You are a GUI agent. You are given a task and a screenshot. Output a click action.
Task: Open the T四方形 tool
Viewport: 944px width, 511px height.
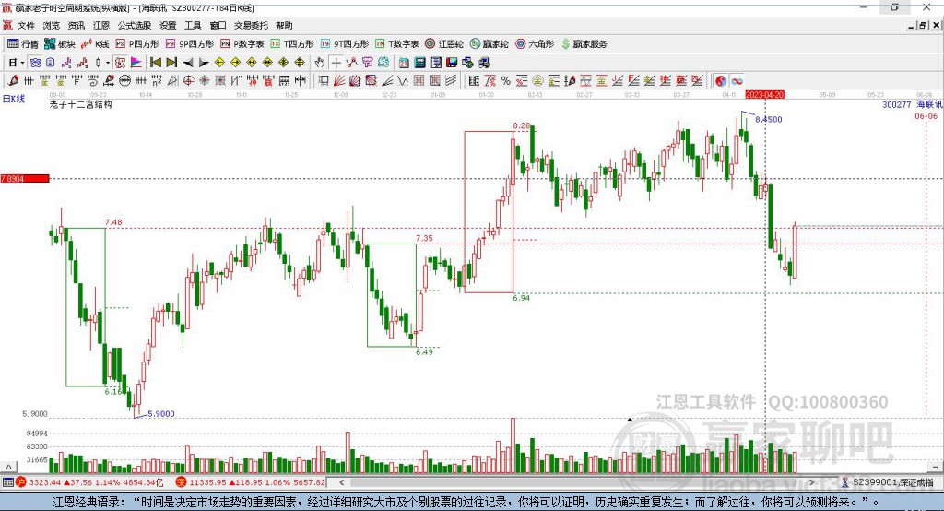click(292, 44)
